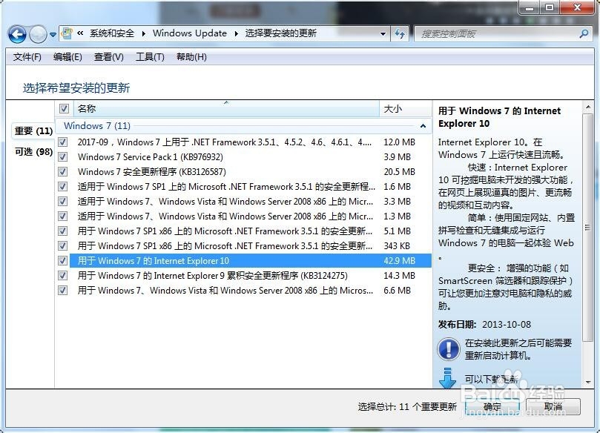Collapse the Windows 7 (11) group
This screenshot has width=600, height=433.
click(423, 126)
